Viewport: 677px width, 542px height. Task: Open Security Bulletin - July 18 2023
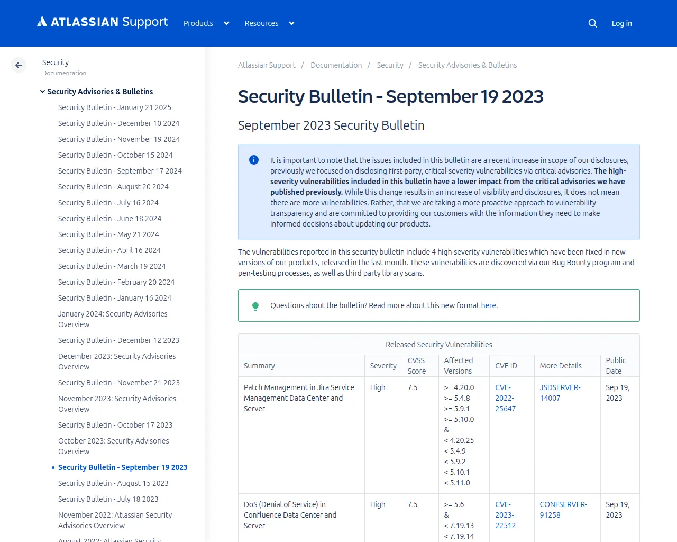click(x=108, y=499)
